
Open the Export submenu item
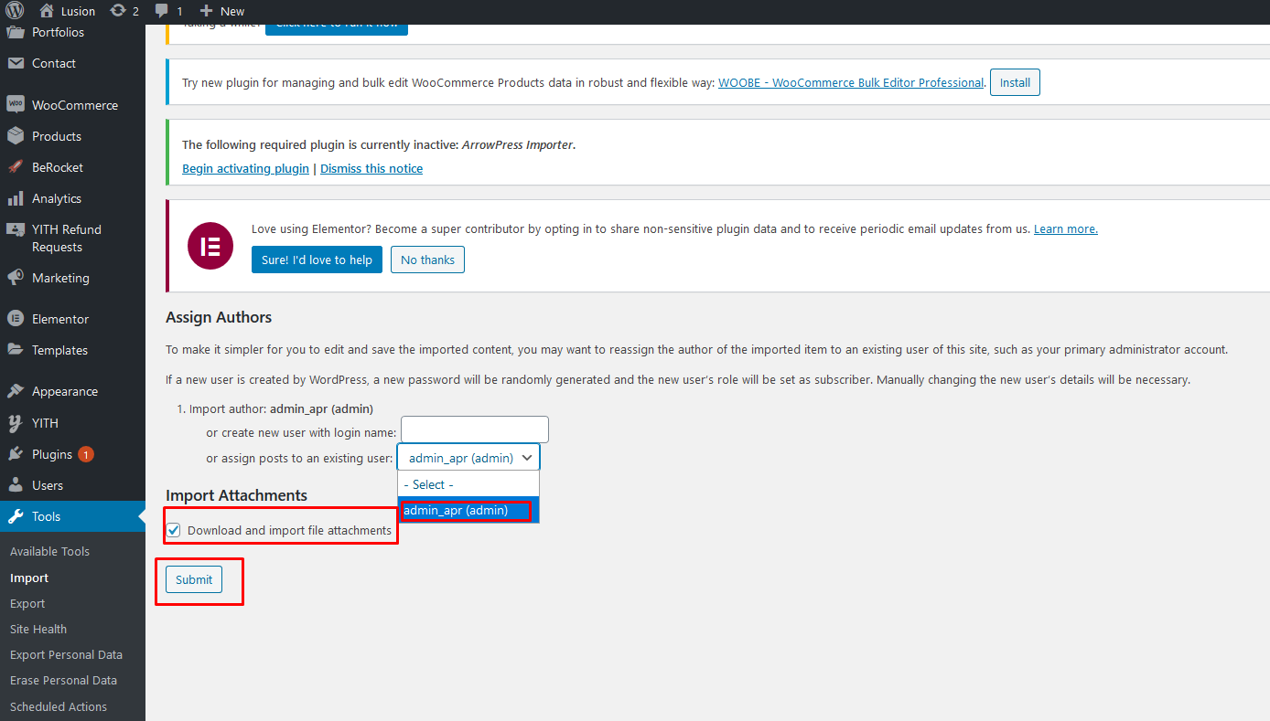[27, 603]
